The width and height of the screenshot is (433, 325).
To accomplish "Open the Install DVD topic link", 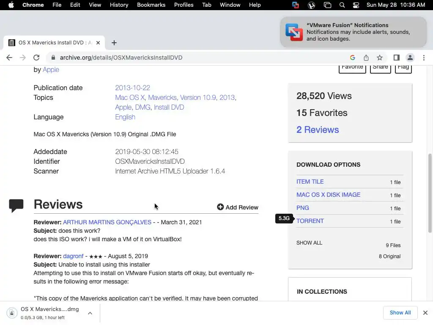I will tap(169, 107).
